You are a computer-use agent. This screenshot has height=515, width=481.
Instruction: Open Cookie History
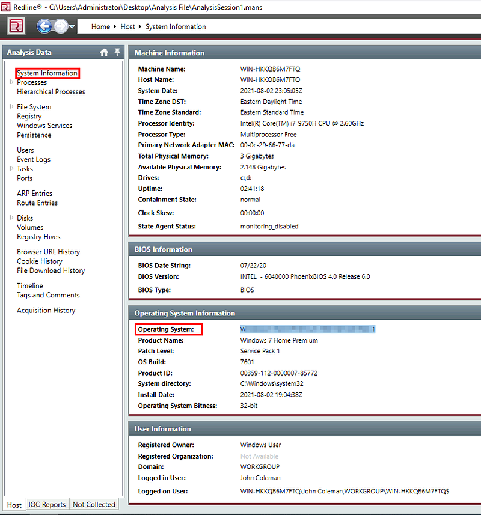tap(40, 261)
